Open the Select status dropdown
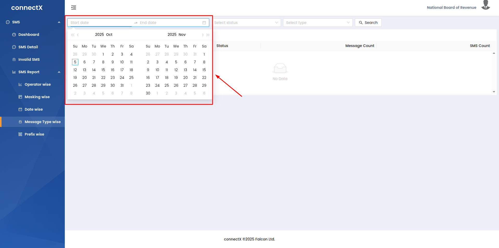The width and height of the screenshot is (499, 248). 246,23
